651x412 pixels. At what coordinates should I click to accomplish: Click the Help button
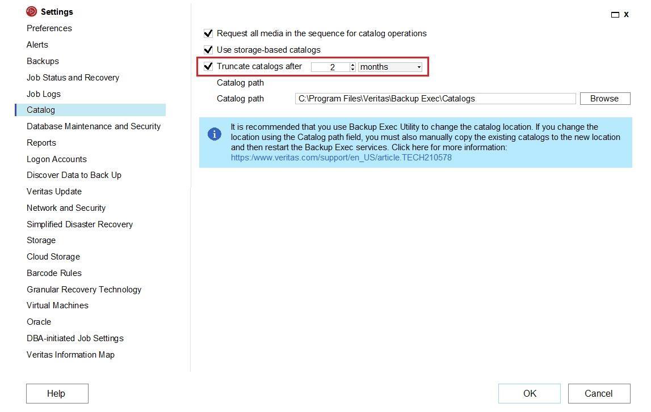56,393
